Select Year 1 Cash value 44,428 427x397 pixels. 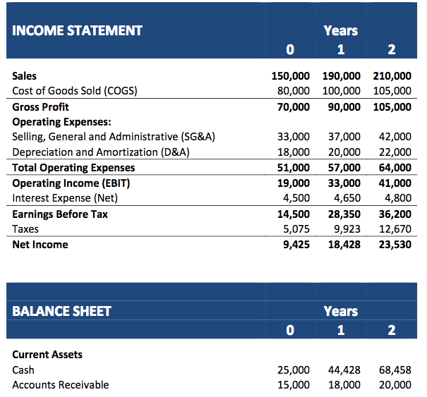click(344, 370)
